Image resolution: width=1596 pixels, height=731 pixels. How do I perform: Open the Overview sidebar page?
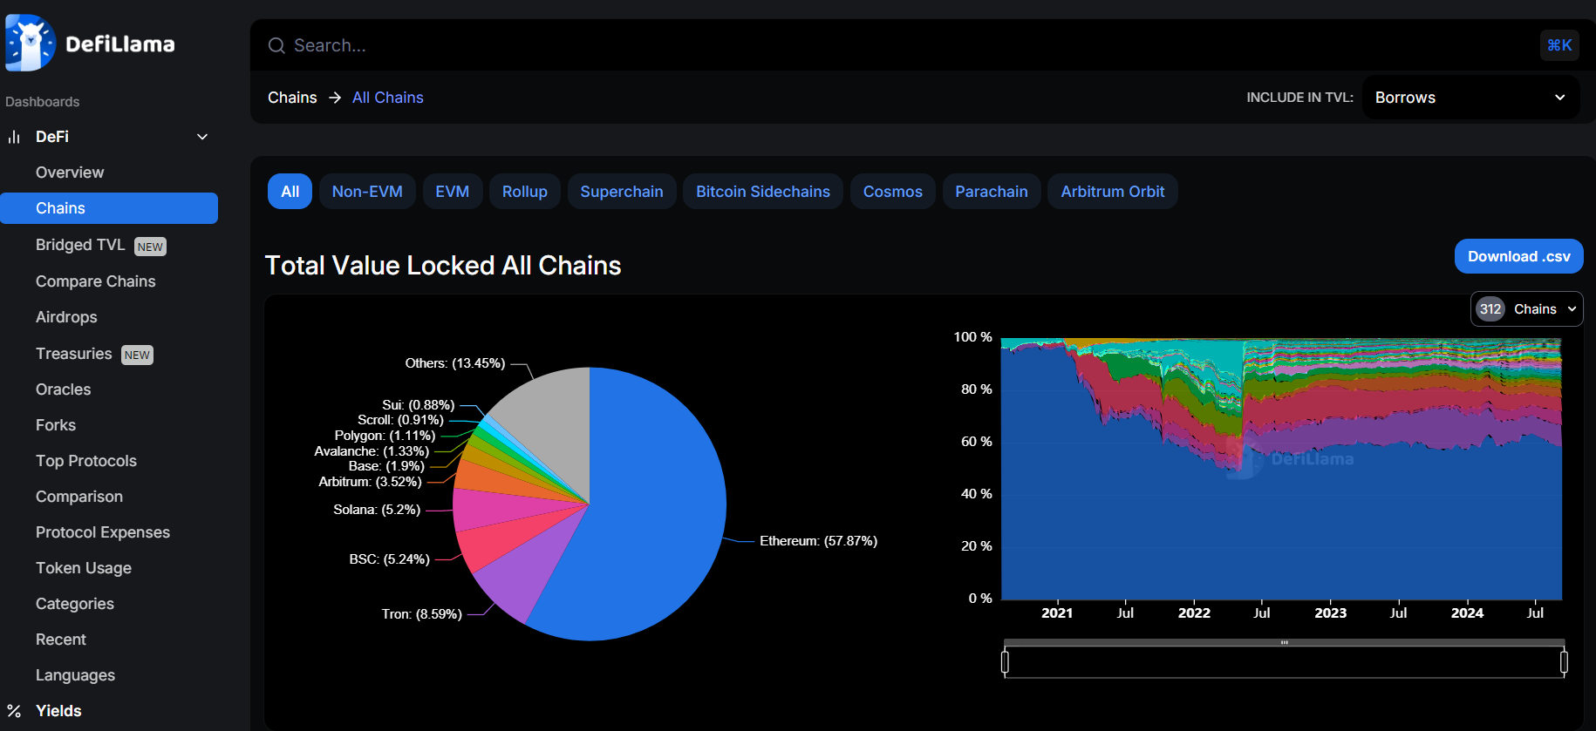click(70, 173)
